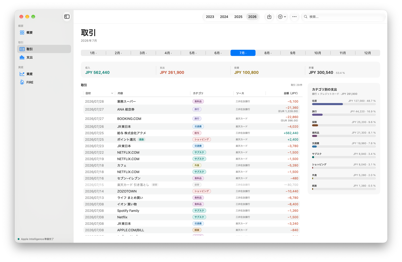Open the more options ellipsis menu
The image size is (402, 262).
point(294,17)
